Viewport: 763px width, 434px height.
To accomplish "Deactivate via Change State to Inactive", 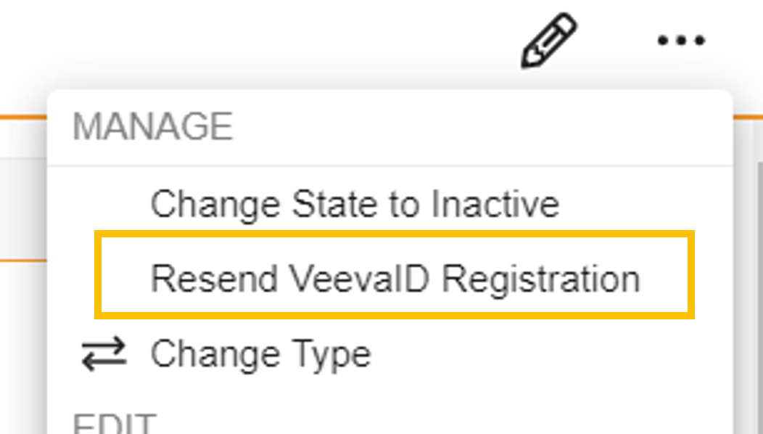I will click(354, 204).
